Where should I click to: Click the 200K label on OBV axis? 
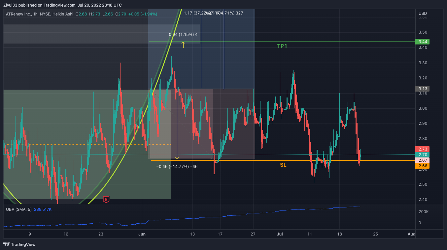(423, 212)
